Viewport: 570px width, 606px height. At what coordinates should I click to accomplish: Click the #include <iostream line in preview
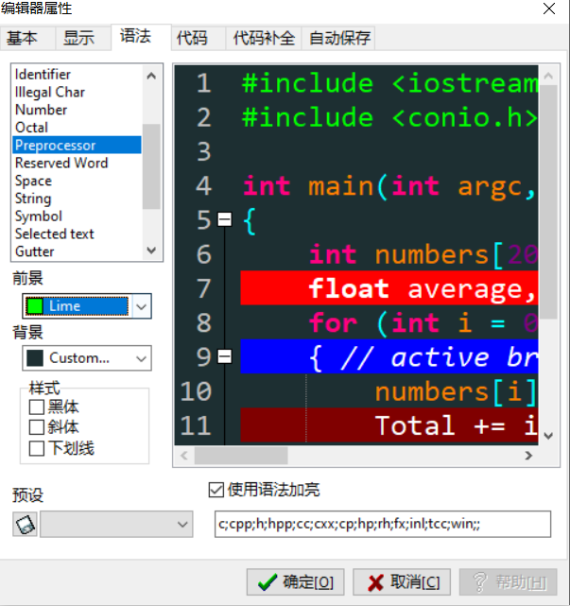389,83
